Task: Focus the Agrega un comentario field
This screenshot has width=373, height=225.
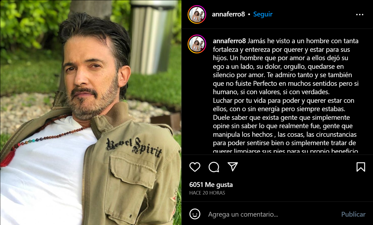Action: tap(272, 214)
